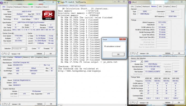Open CPU tab in the Mainboard window
The height and width of the screenshot is (106, 186).
pos(4,57)
